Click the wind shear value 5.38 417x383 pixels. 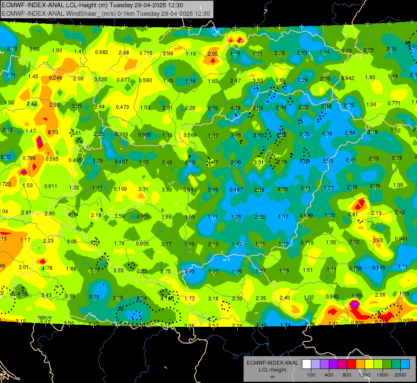305,161
